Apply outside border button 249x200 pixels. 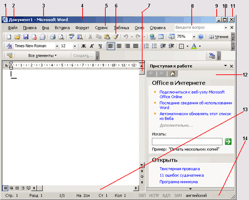[x=181, y=46]
